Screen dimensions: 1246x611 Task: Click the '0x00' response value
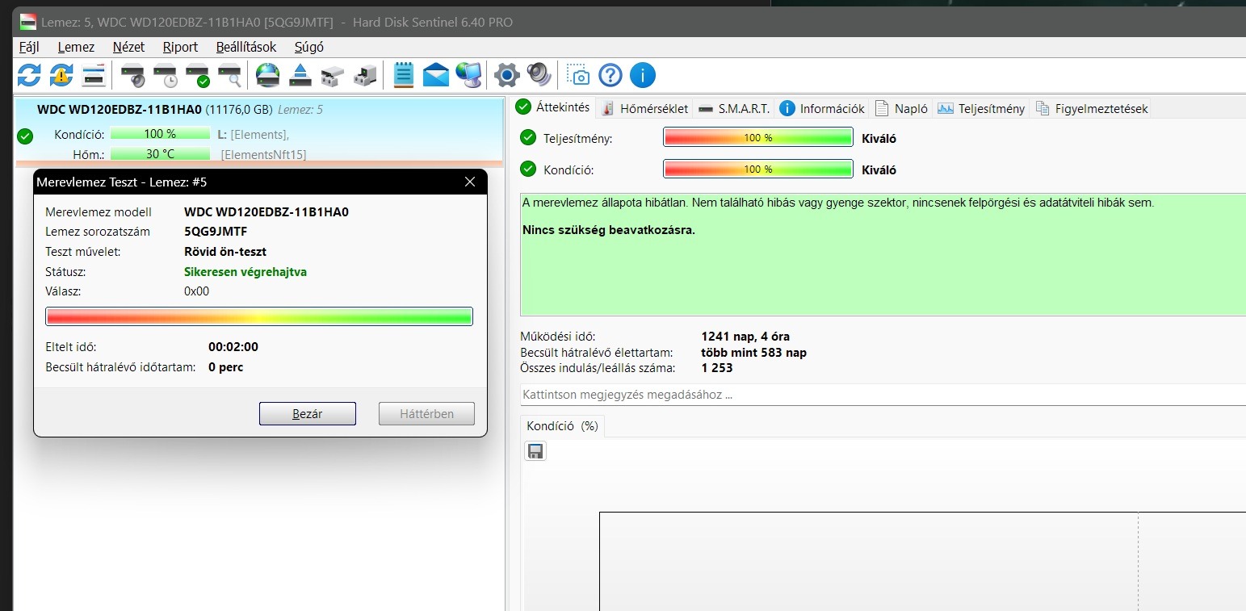point(196,291)
